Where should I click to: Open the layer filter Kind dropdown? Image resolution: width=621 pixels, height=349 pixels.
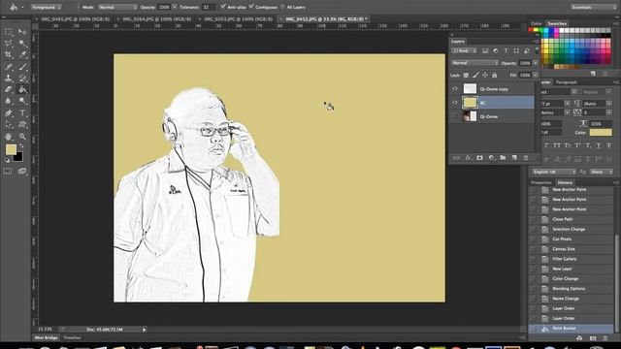[464, 50]
